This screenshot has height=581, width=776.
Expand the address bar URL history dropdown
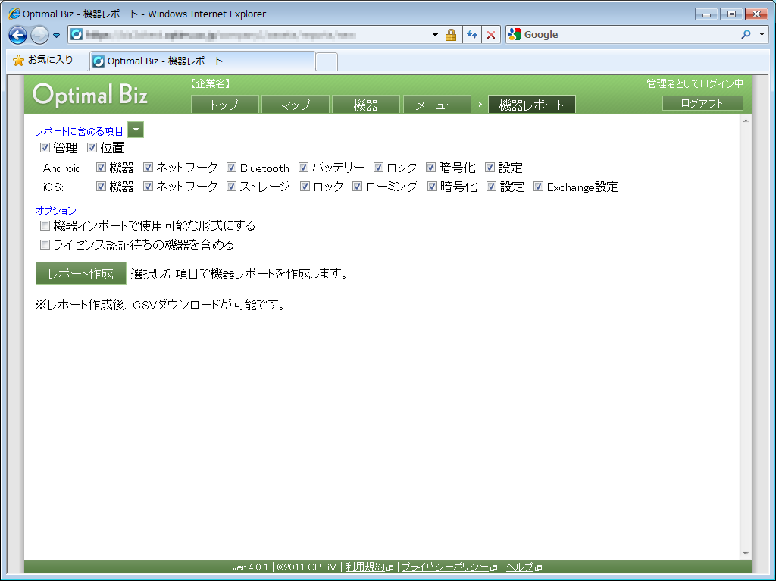[435, 35]
